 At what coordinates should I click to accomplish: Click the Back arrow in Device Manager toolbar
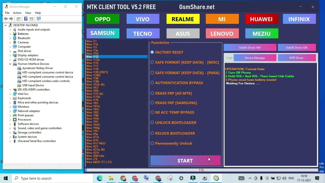[x=6, y=19]
